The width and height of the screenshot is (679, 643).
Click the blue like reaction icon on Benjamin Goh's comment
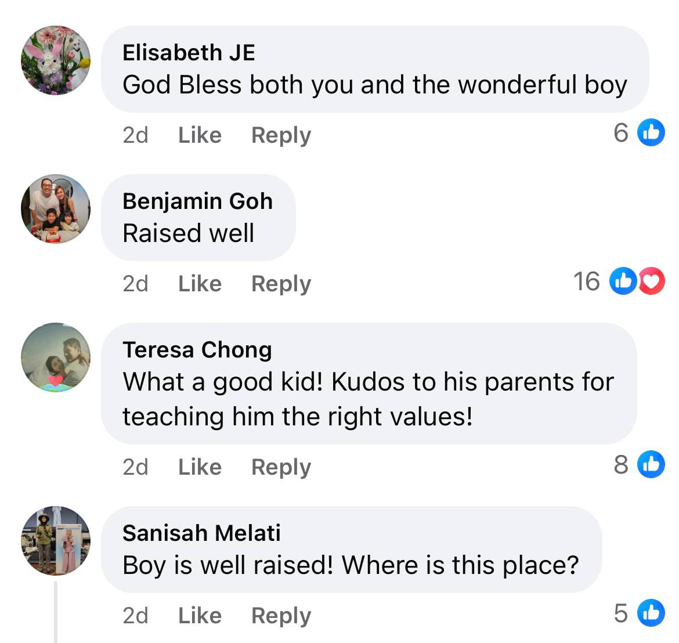(x=623, y=281)
